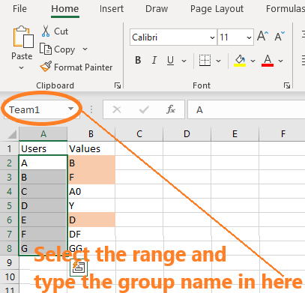Toggle Italic formatting

point(154,61)
